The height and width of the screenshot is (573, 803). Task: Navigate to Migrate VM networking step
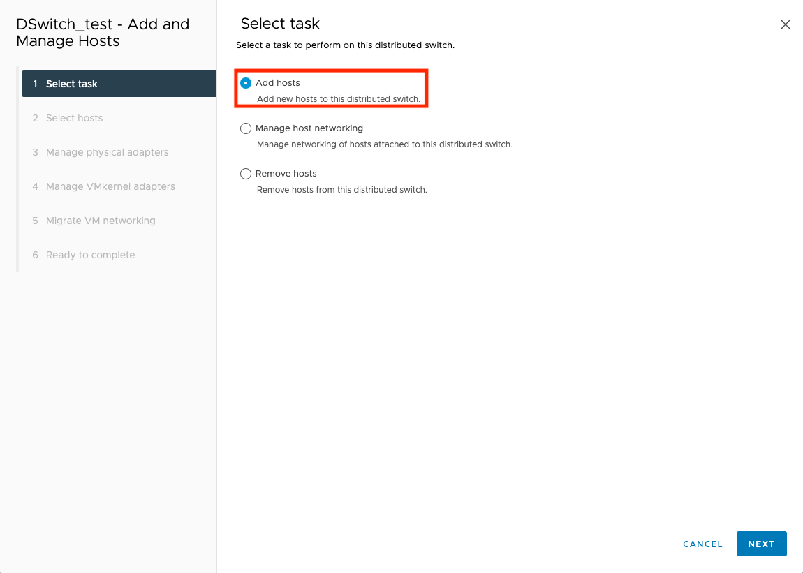[101, 221]
